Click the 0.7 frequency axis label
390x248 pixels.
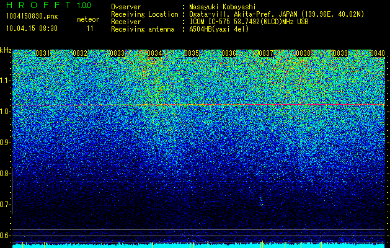click(x=5, y=205)
